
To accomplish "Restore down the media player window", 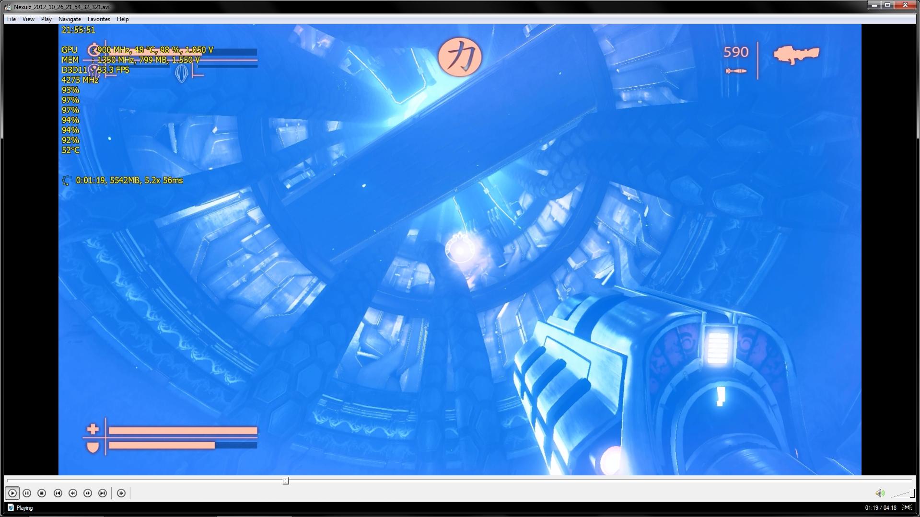I will click(887, 5).
